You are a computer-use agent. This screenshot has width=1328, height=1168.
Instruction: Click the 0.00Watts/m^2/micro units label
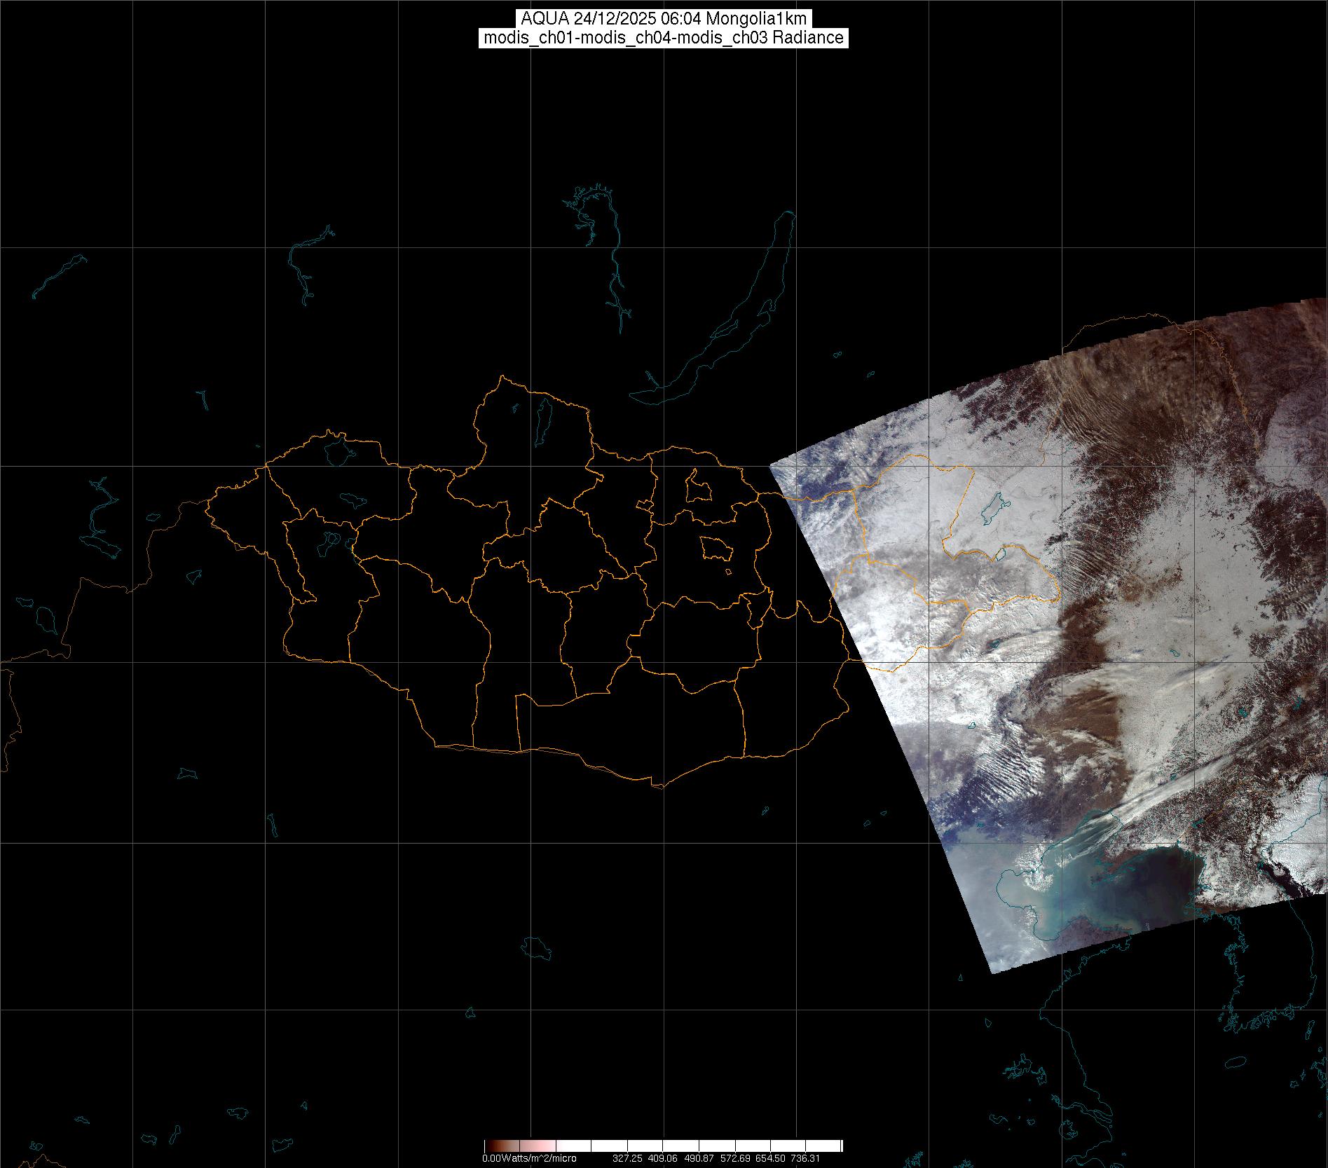pyautogui.click(x=529, y=1158)
